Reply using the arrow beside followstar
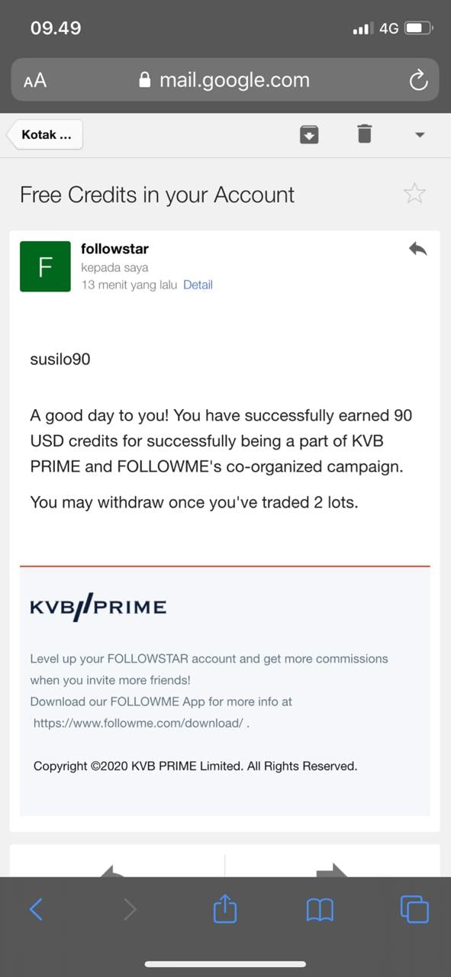Image resolution: width=451 pixels, height=977 pixels. click(x=417, y=249)
